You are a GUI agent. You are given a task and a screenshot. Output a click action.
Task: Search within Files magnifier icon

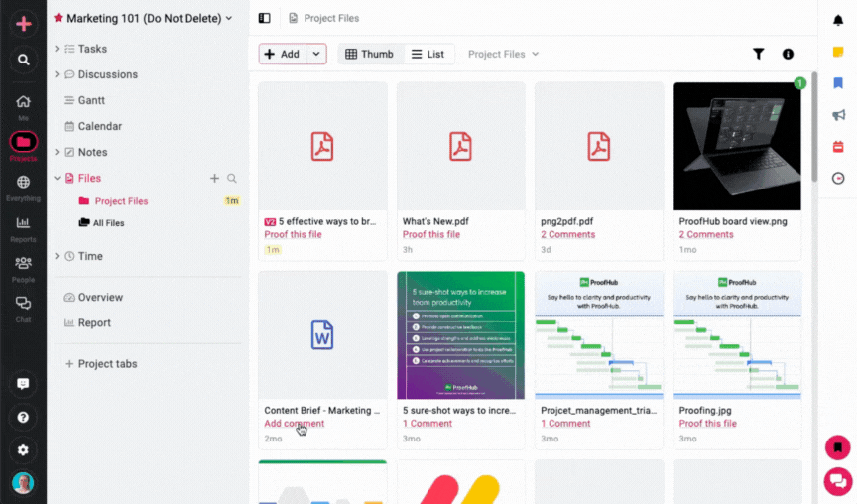232,179
